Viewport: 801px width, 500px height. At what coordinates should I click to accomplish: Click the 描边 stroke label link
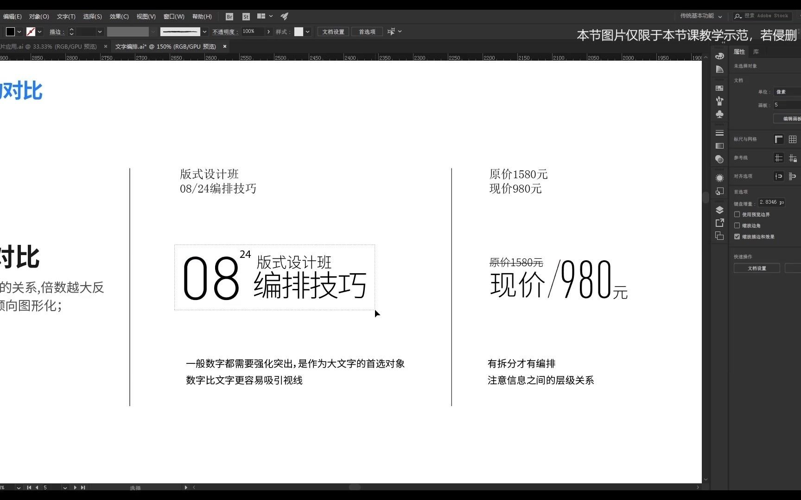tap(56, 32)
